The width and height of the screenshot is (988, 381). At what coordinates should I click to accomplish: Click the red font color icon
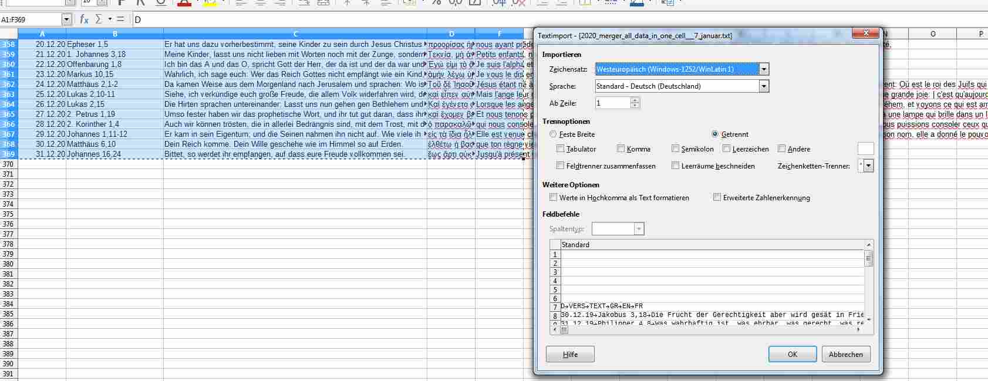coord(184,2)
